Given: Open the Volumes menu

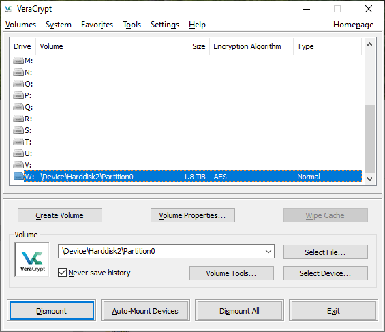Looking at the screenshot, I should (x=20, y=25).
